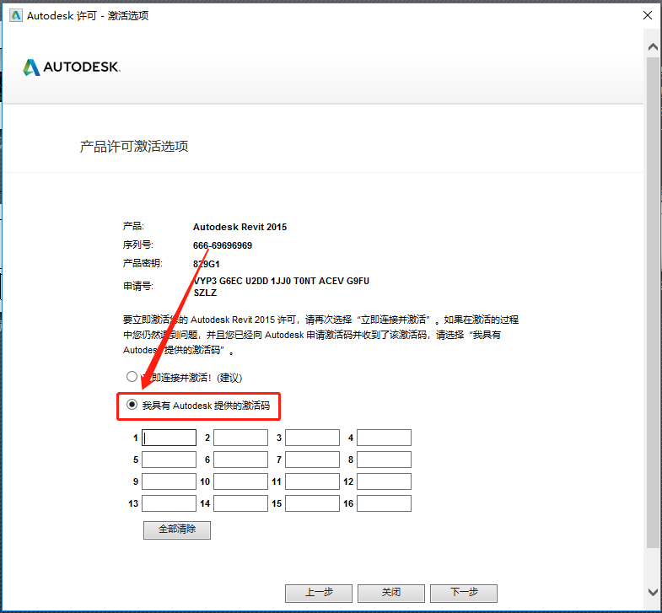
Task: Click the Autodesk logo in the header
Action: 72,67
